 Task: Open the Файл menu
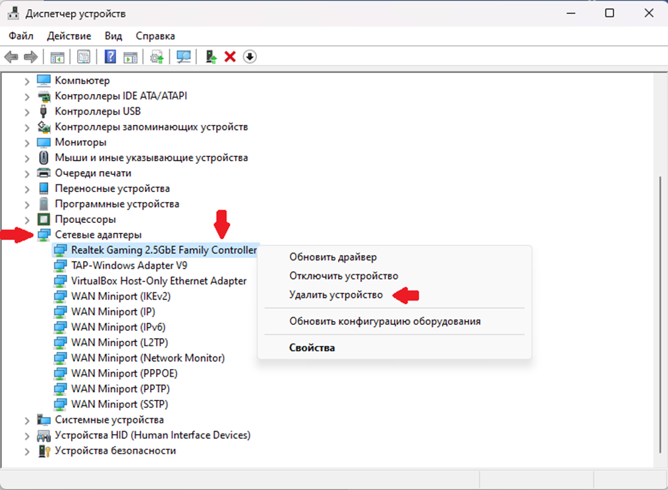click(x=21, y=36)
